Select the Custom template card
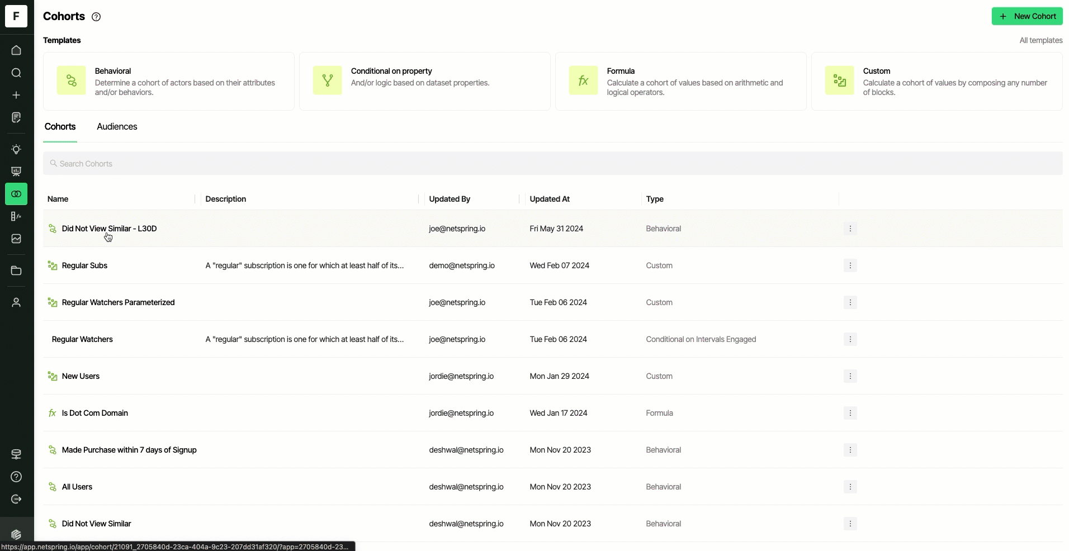 pos(937,82)
